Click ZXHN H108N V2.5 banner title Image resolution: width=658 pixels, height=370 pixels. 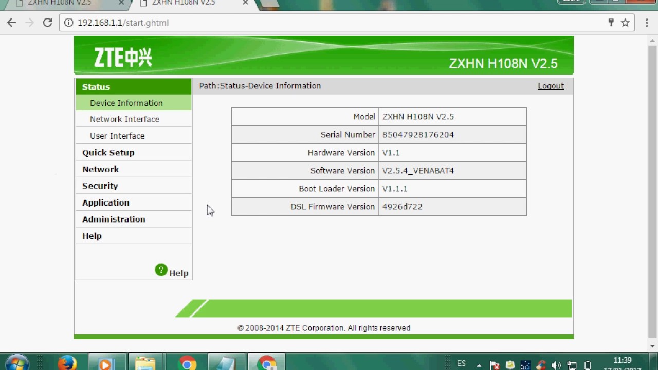click(503, 63)
